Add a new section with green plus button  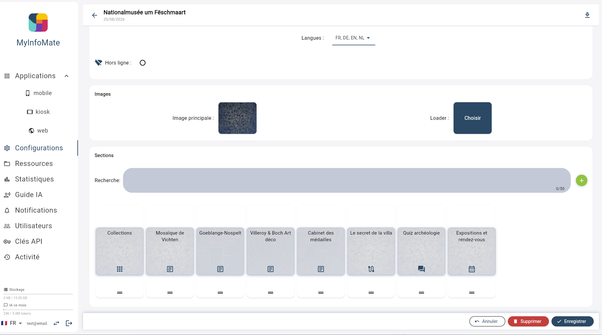(581, 181)
